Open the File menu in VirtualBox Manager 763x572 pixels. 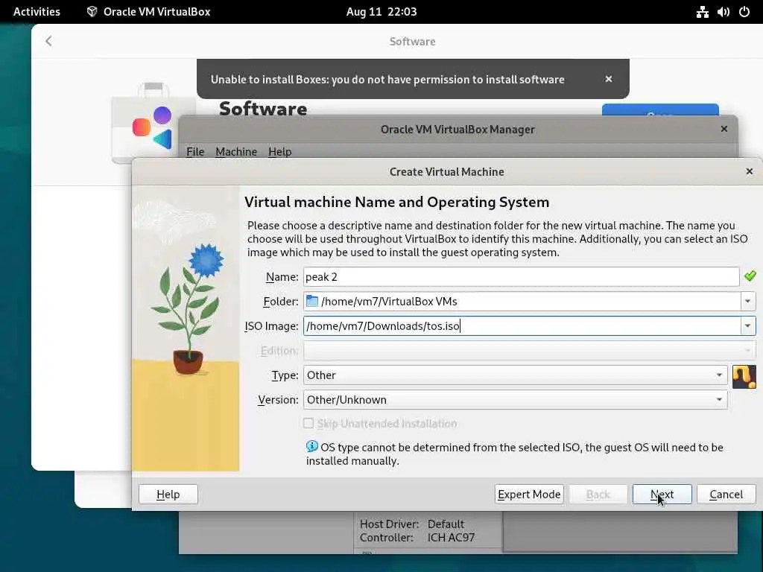(x=195, y=152)
